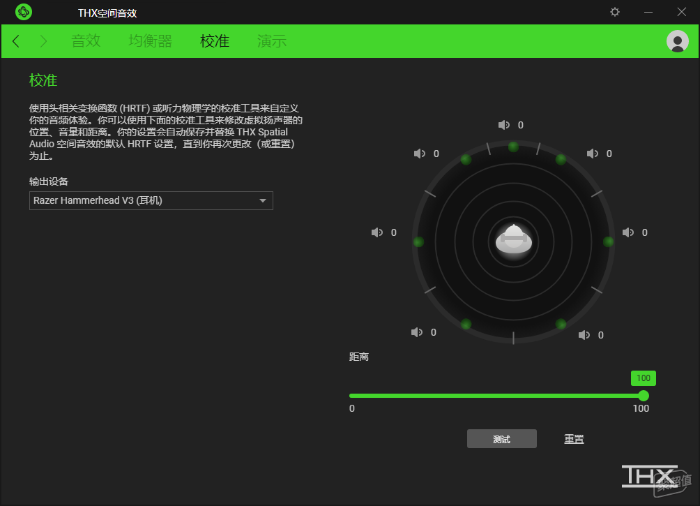This screenshot has height=506, width=700.
Task: Open settings via the gear icon
Action: click(615, 12)
